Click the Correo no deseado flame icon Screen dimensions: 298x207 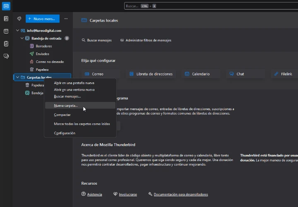click(32, 62)
